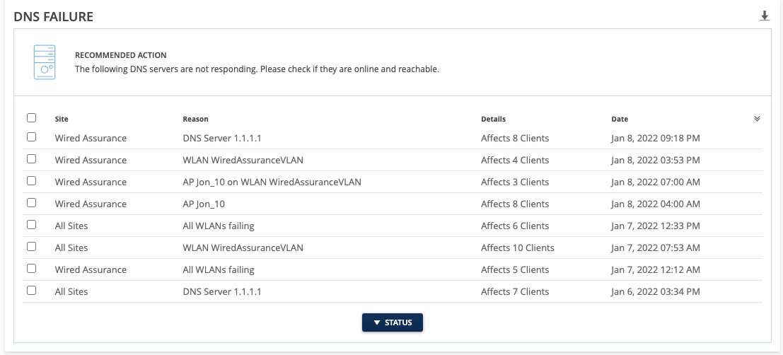
Task: Select checkbox for Jan 7 12:12 AM row
Action: 32,269
